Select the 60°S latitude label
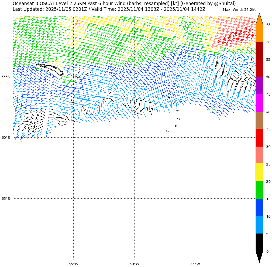The width and height of the screenshot is (272, 267). (x=5, y=138)
